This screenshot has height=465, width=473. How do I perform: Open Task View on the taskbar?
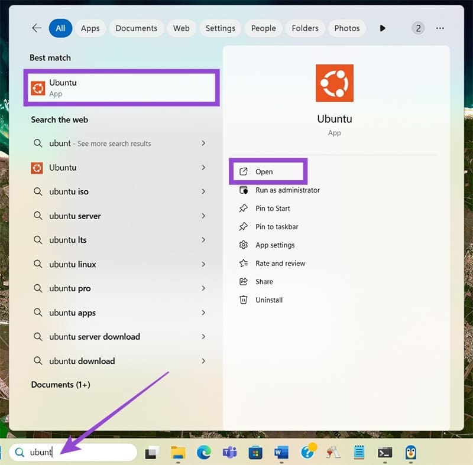point(152,453)
